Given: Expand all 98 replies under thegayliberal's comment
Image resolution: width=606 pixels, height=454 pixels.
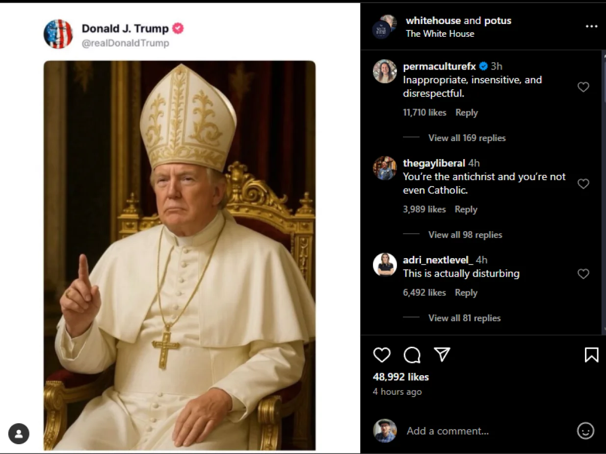Looking at the screenshot, I should click(465, 235).
